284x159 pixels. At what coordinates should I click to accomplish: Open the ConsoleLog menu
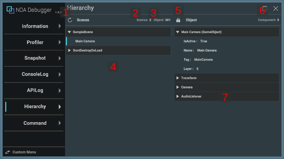pyautogui.click(x=34, y=74)
